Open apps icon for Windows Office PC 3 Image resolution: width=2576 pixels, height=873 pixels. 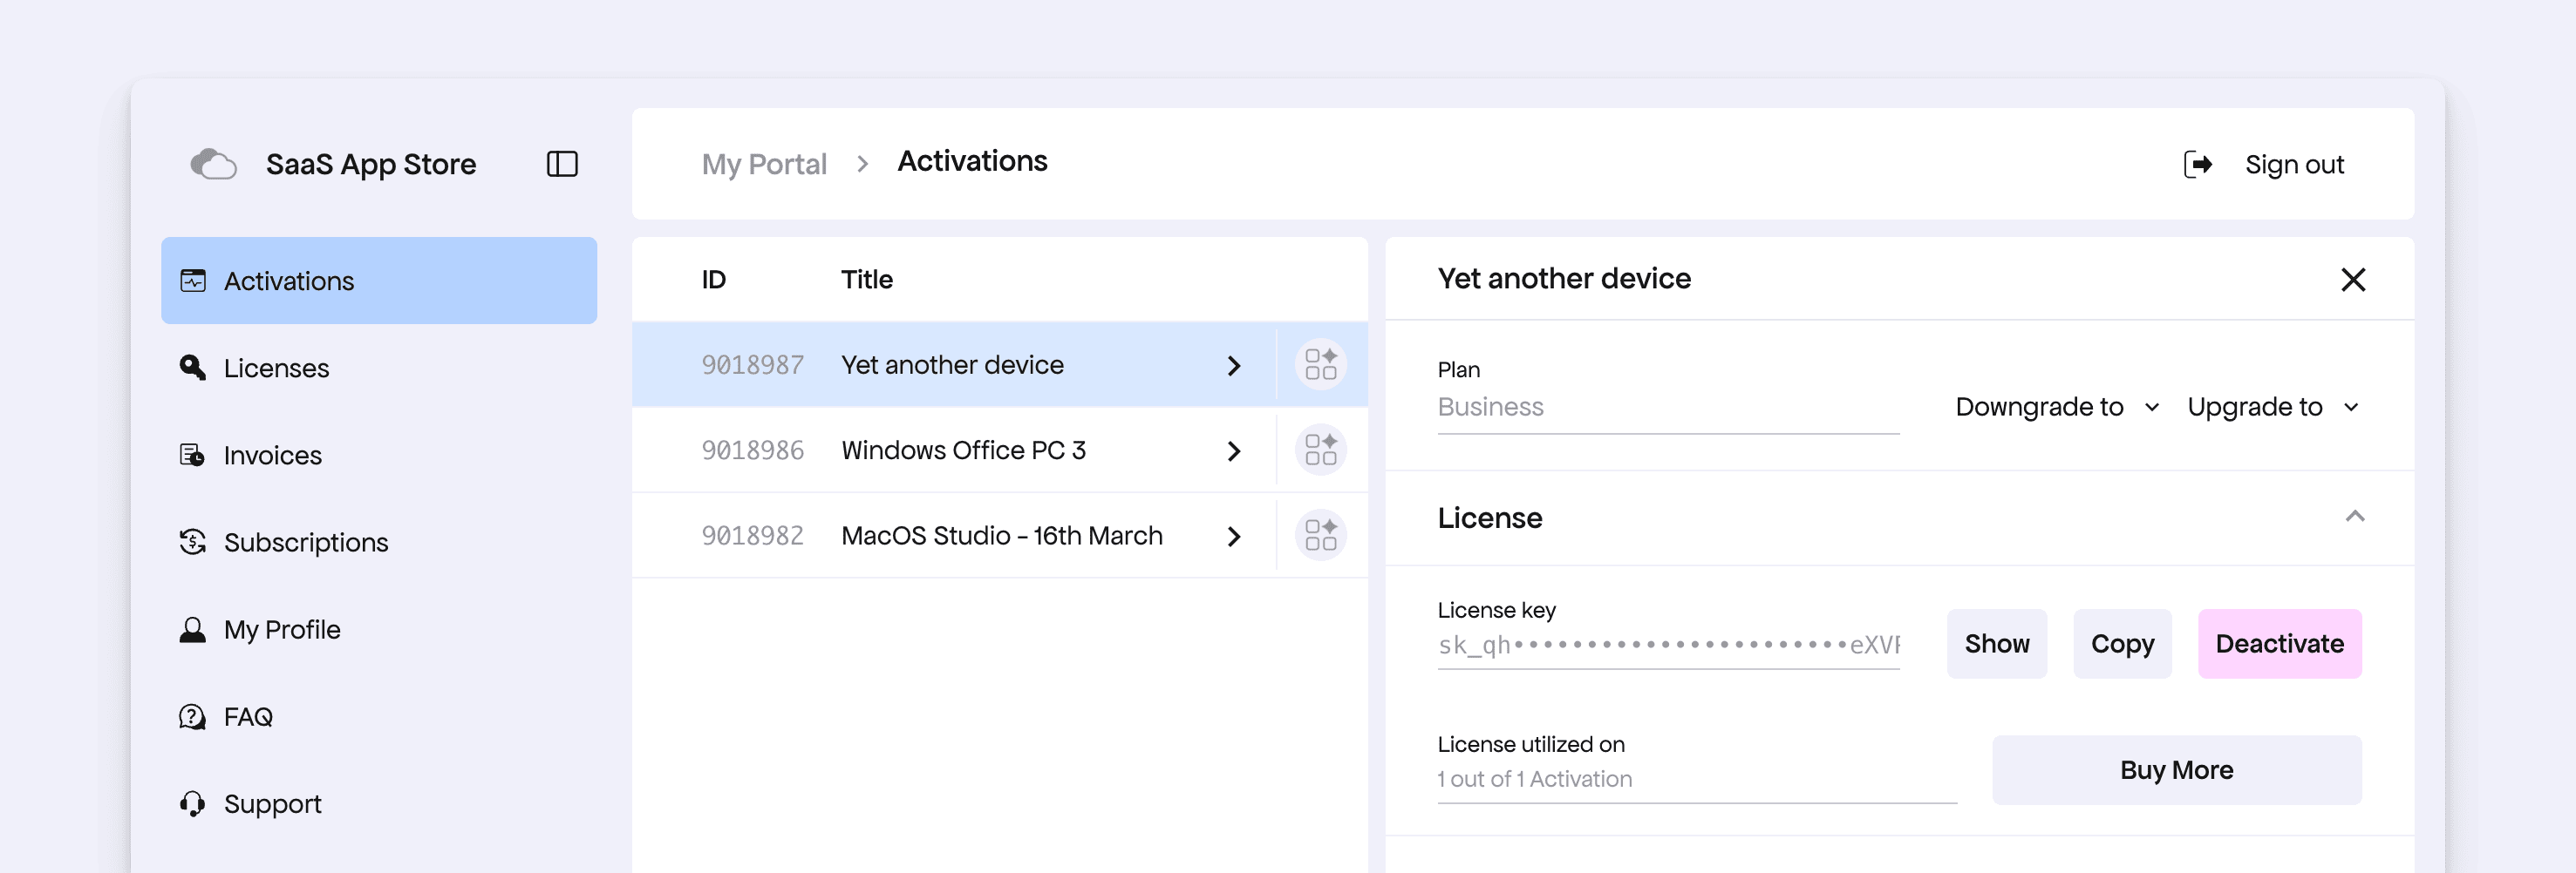click(x=1320, y=450)
